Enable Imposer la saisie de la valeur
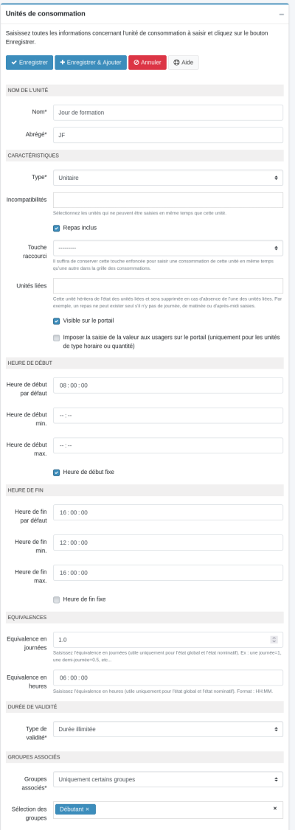Screen dimensions: 295x830 pyautogui.click(x=57, y=338)
